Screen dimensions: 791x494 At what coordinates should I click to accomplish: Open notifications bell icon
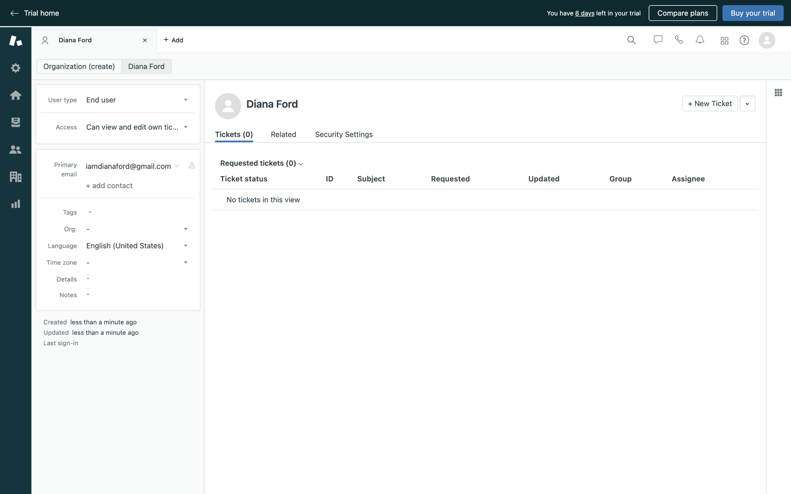point(700,40)
